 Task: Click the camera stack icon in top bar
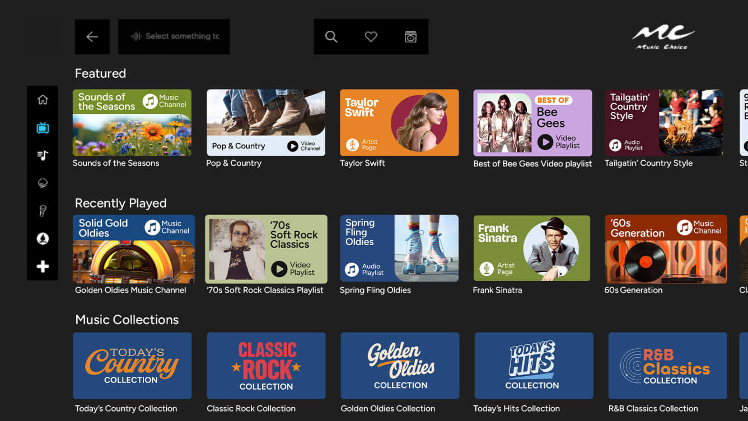coord(410,37)
